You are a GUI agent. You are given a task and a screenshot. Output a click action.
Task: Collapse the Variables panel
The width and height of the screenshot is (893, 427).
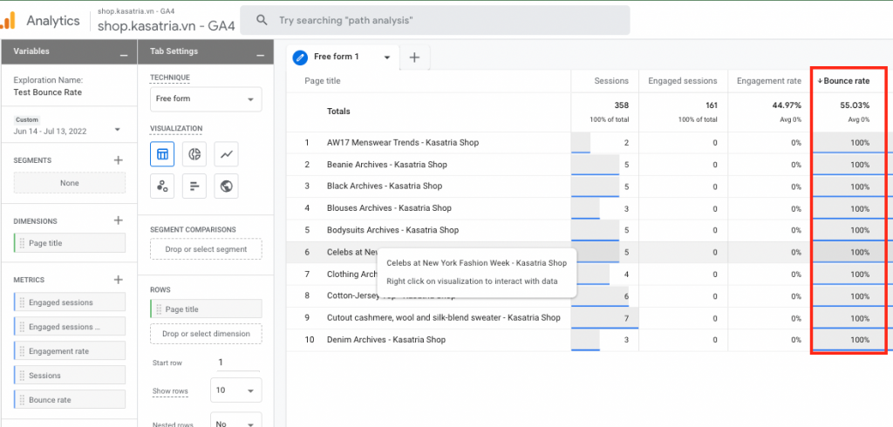tap(124, 52)
